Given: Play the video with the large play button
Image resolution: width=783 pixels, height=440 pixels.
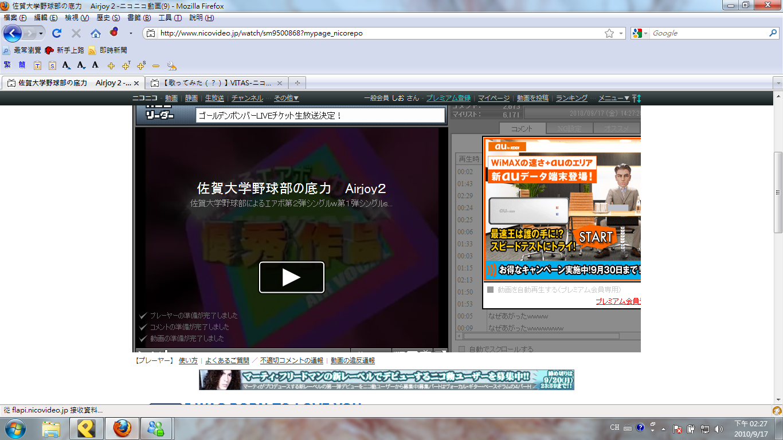Looking at the screenshot, I should [x=292, y=277].
